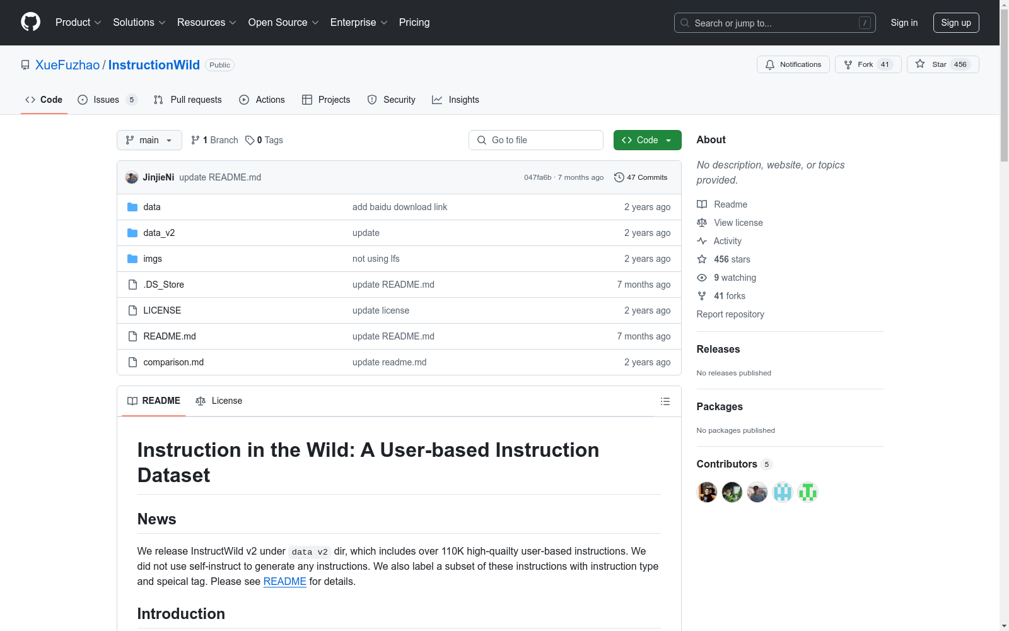Switch to the Actions tab
The height and width of the screenshot is (631, 1009).
click(x=262, y=100)
